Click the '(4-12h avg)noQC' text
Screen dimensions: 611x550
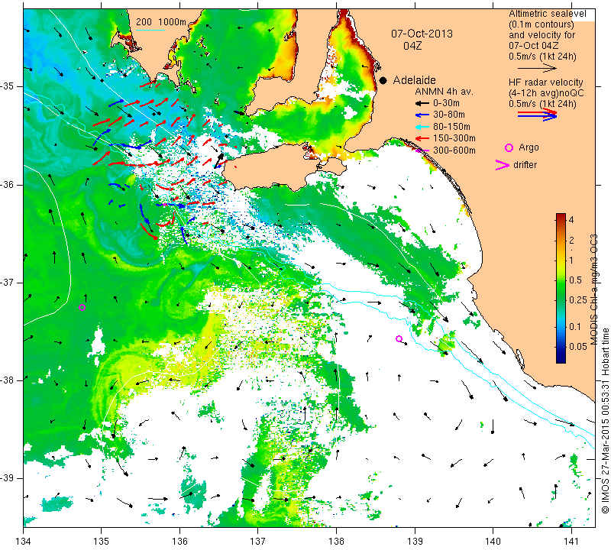pos(546,93)
